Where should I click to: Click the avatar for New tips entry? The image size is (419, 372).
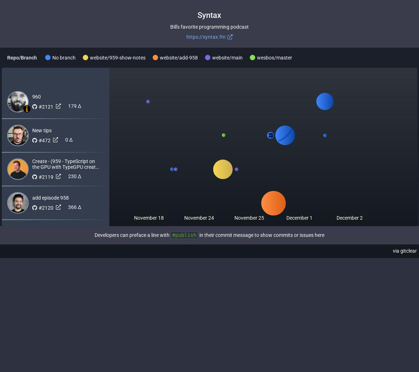[18, 135]
